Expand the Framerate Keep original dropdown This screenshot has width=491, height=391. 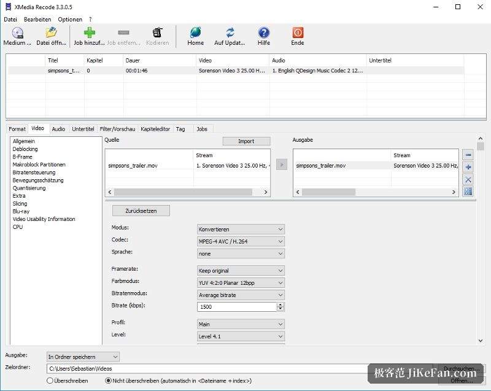click(241, 271)
